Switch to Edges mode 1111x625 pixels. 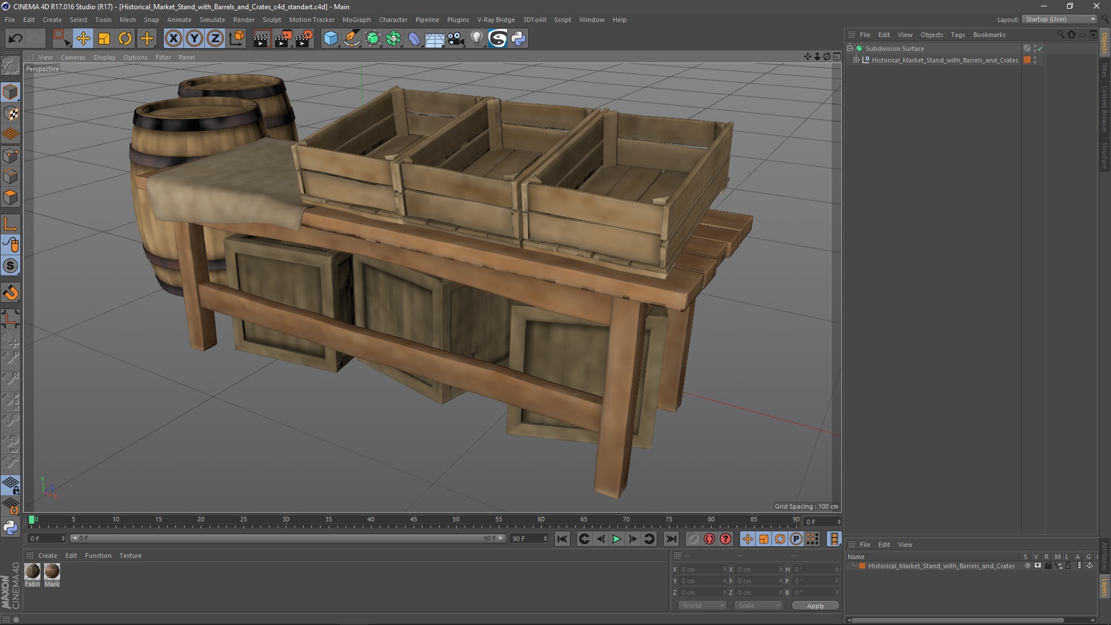[10, 177]
